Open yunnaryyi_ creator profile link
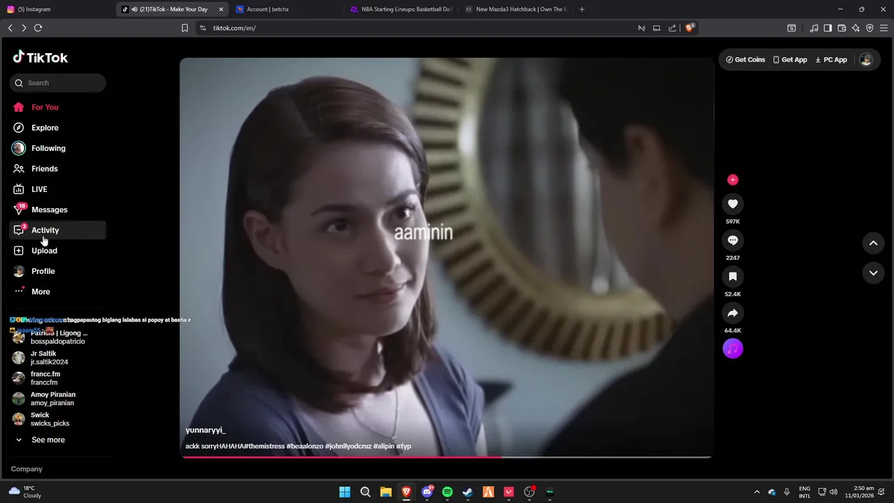Image resolution: width=894 pixels, height=503 pixels. 205,430
